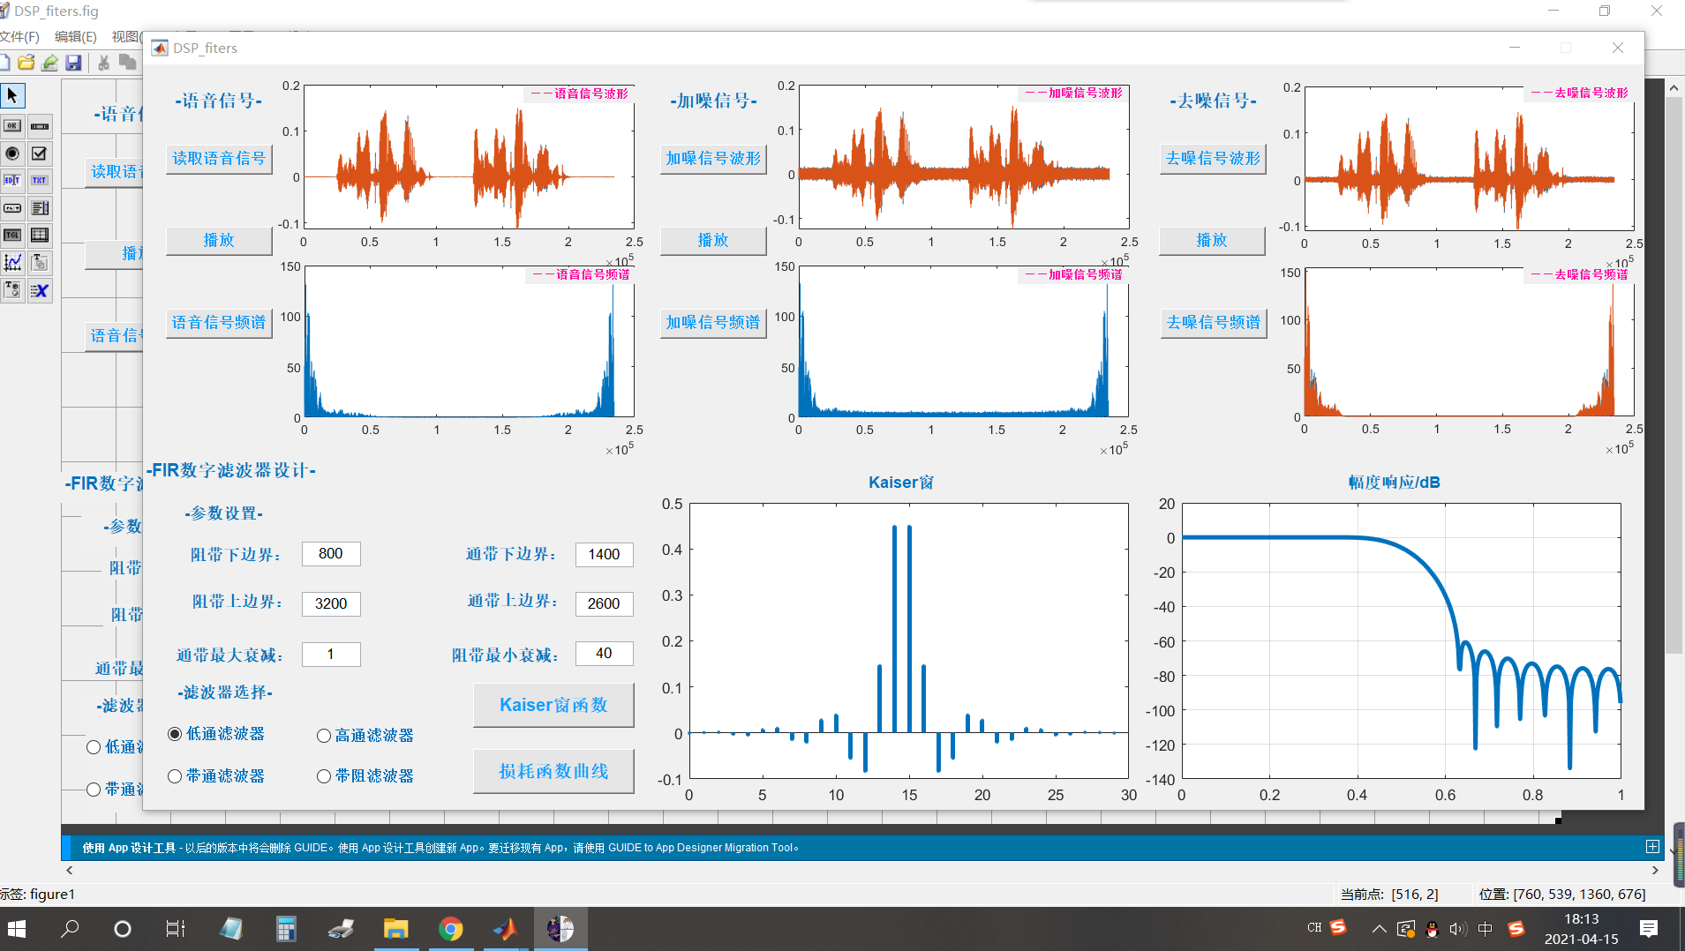Select the 带阻滤波器 radio button
The height and width of the screenshot is (951, 1685).
point(324,775)
